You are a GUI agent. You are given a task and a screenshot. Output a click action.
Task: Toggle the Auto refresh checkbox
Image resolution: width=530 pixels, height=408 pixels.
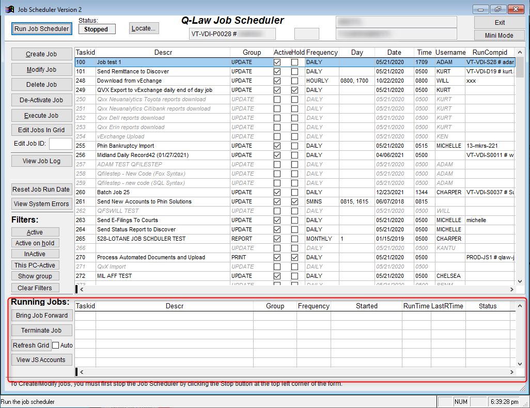pyautogui.click(x=56, y=346)
